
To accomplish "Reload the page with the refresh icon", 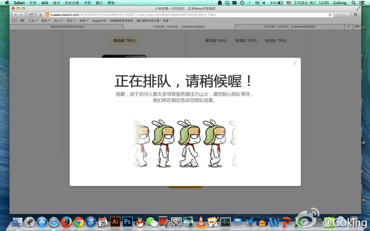I will pos(330,15).
